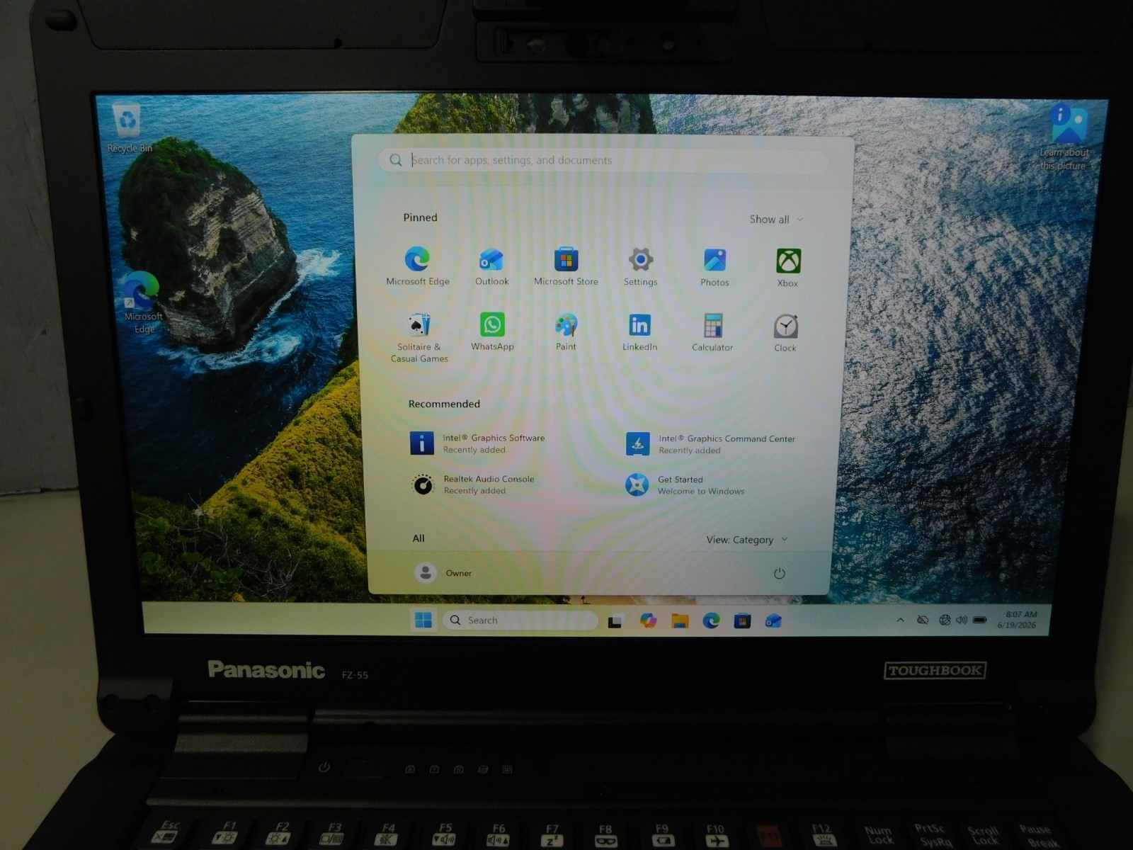Click Learn about this picture icon
The width and height of the screenshot is (1133, 850).
[x=1065, y=137]
